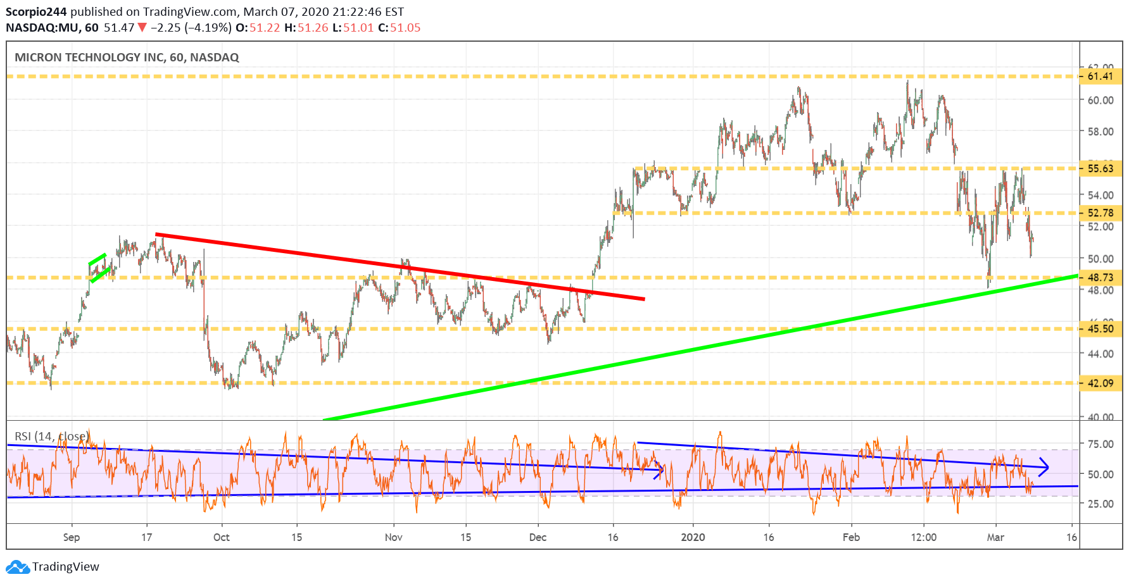The height and width of the screenshot is (584, 1129).
Task: Click the 61.41 price level label
Action: pos(1100,76)
